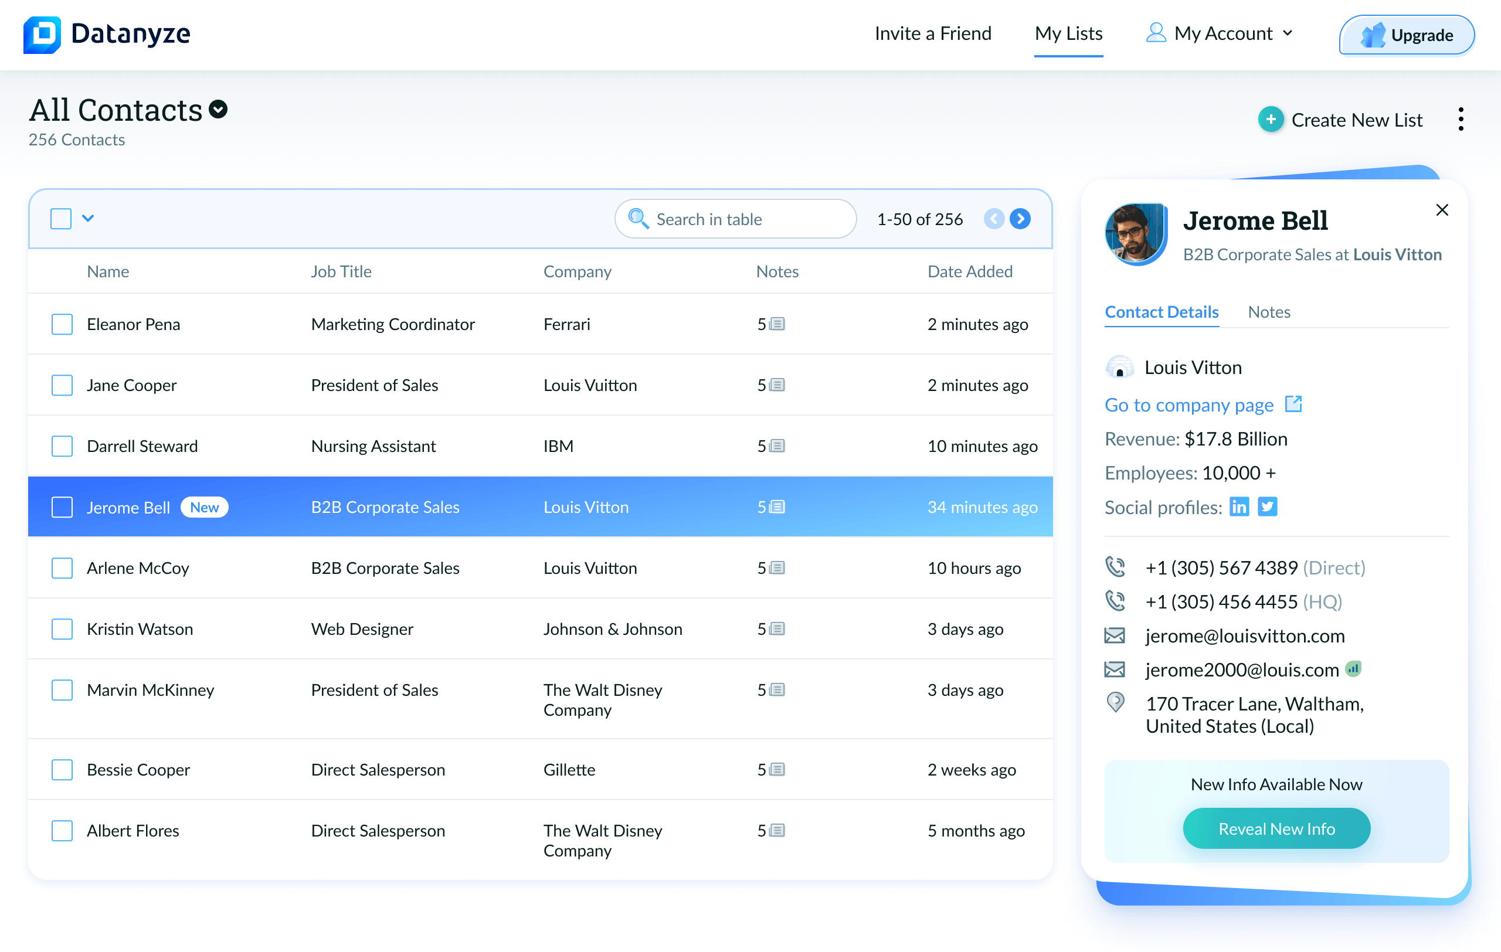Open notes icon for Bessie Cooper

pos(777,770)
